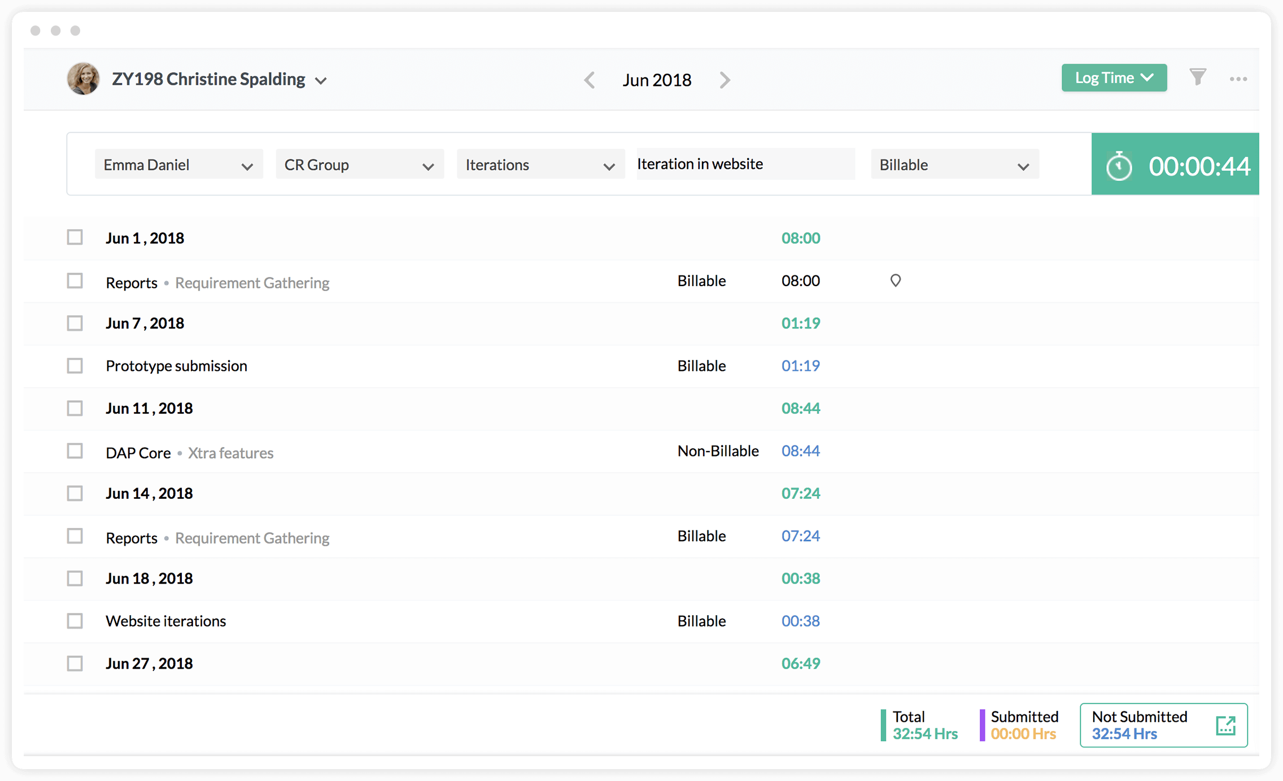The width and height of the screenshot is (1283, 781).
Task: Open the three-dots more options menu
Action: (1238, 79)
